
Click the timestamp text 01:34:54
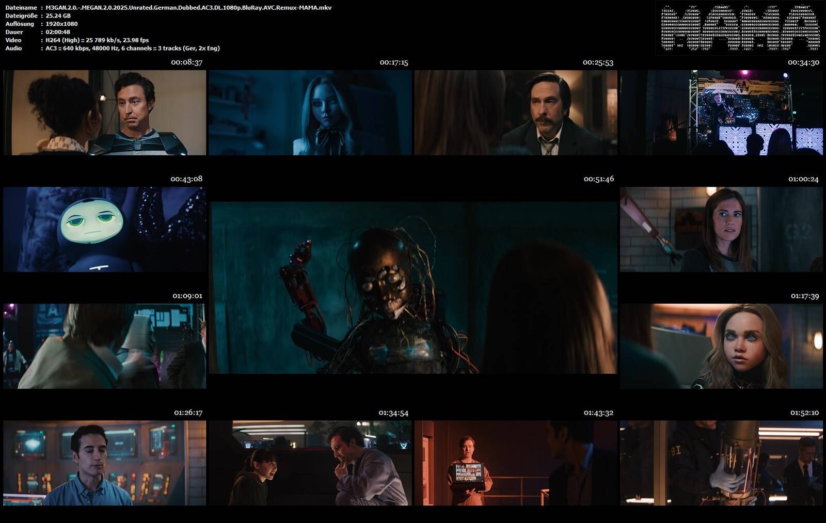[393, 413]
